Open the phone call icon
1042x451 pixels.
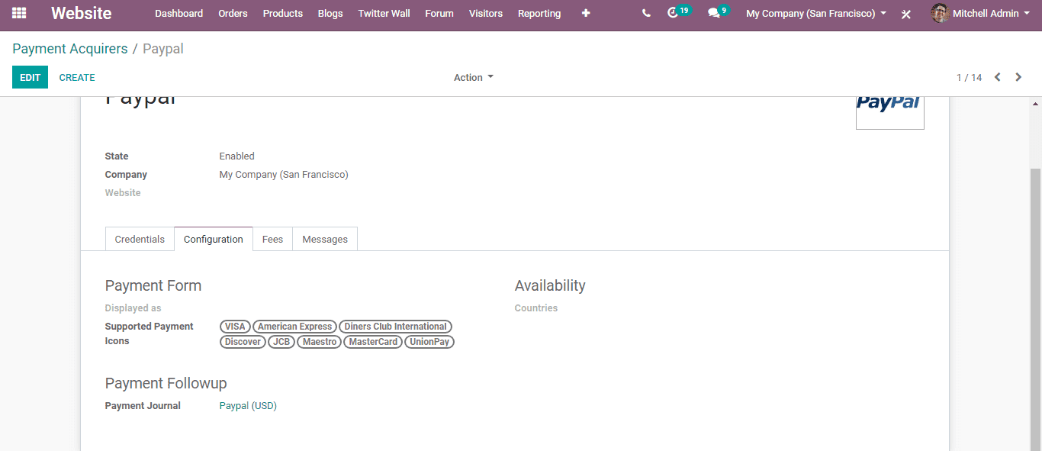(x=646, y=13)
